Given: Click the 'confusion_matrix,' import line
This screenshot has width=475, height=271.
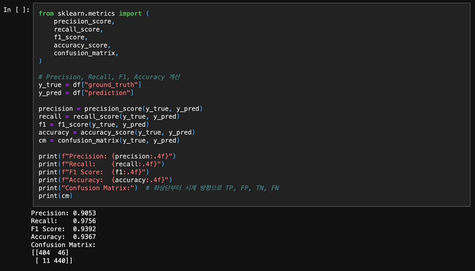Looking at the screenshot, I should click(86, 53).
